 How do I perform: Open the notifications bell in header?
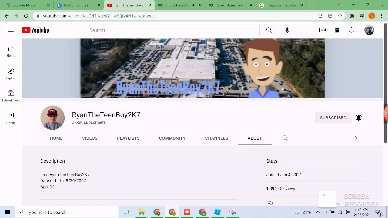(x=352, y=30)
